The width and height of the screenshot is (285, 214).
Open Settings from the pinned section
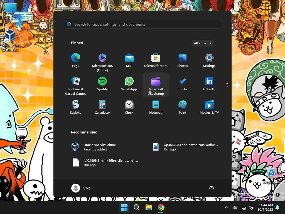tap(209, 61)
